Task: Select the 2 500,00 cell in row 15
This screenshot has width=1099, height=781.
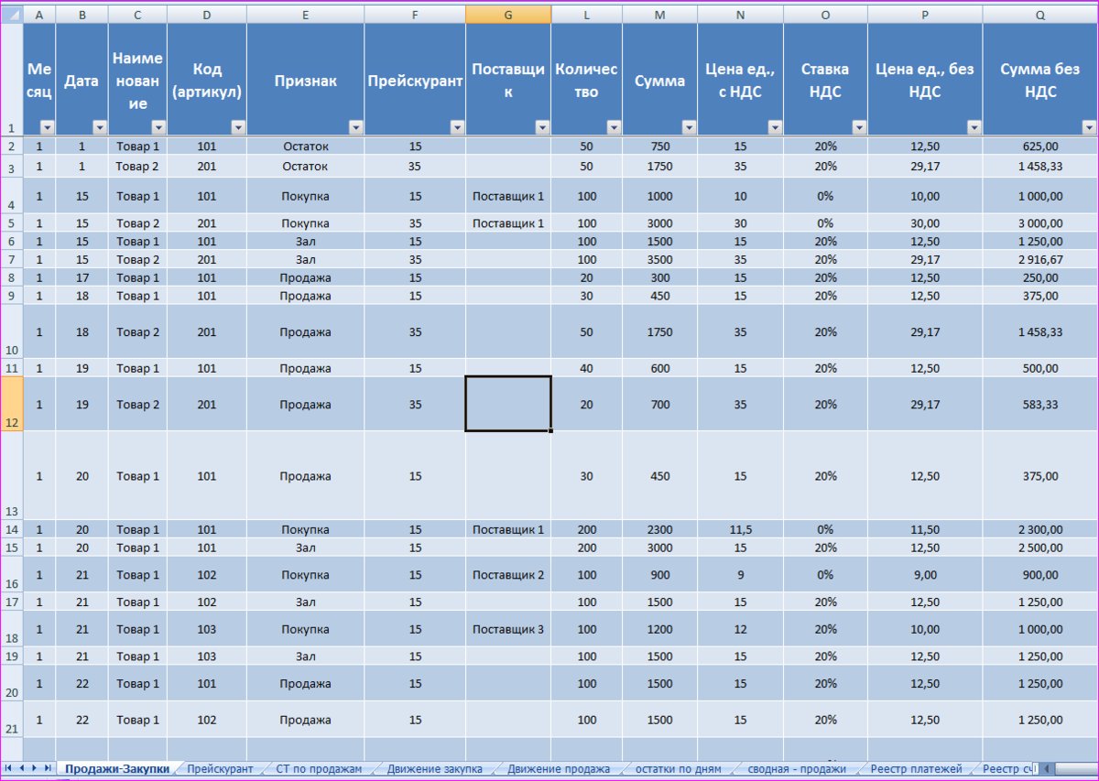Action: point(1040,548)
